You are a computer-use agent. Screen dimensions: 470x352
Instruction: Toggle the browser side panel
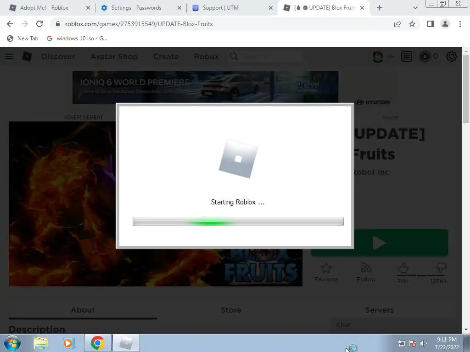(x=431, y=24)
